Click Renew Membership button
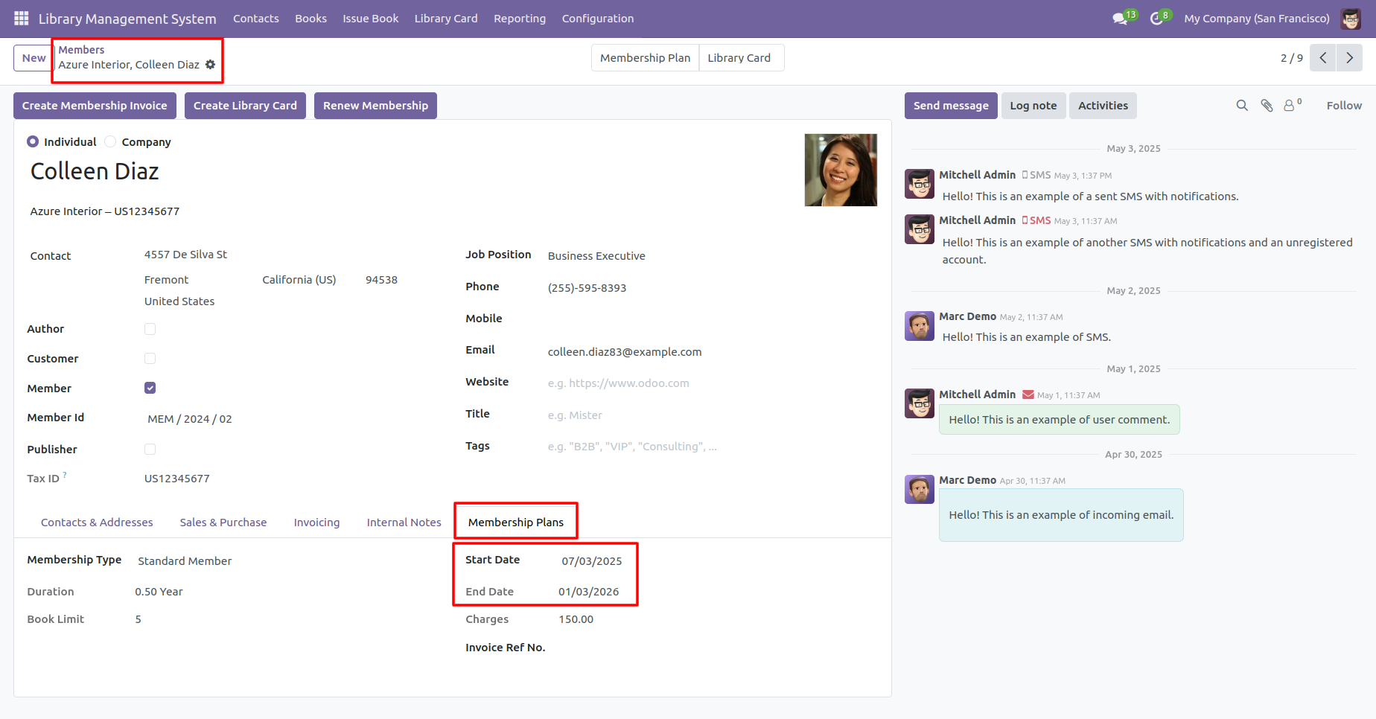Viewport: 1376px width, 719px height. (x=375, y=106)
